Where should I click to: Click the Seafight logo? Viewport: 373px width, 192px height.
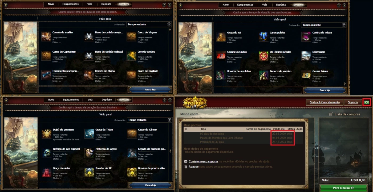(195, 102)
